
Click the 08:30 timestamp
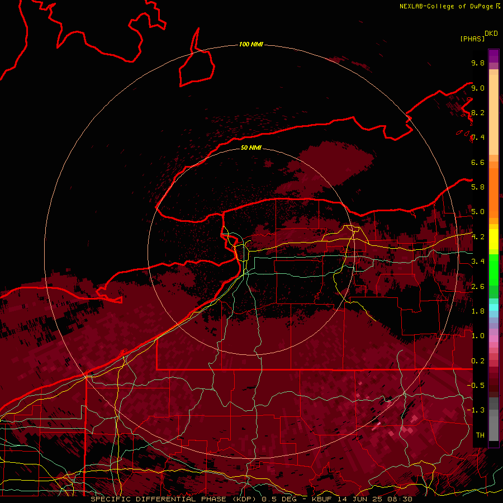(400, 499)
